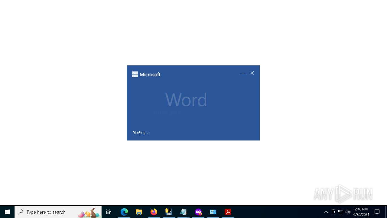Screen dimensions: 387x218
Task: Open the purple mask taskbar app
Action: pyautogui.click(x=198, y=212)
